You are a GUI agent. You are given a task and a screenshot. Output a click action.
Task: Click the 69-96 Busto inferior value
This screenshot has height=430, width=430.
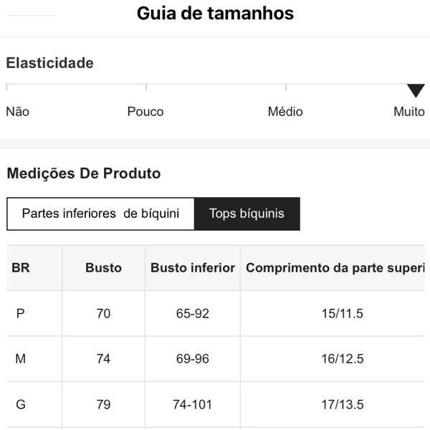[x=192, y=358]
